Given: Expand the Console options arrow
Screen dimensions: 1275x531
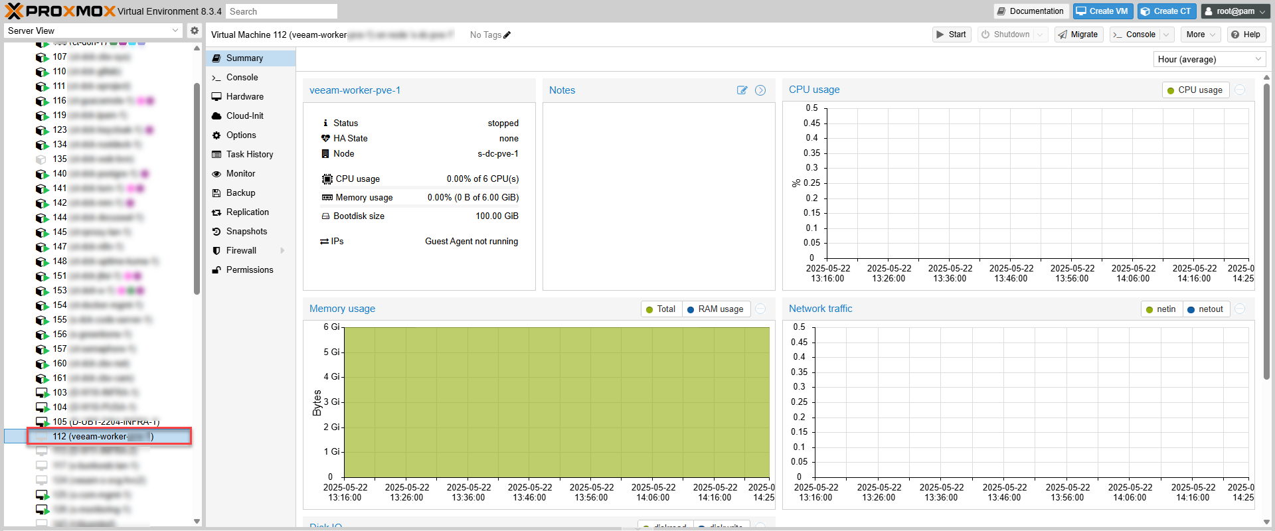Looking at the screenshot, I should [1166, 35].
